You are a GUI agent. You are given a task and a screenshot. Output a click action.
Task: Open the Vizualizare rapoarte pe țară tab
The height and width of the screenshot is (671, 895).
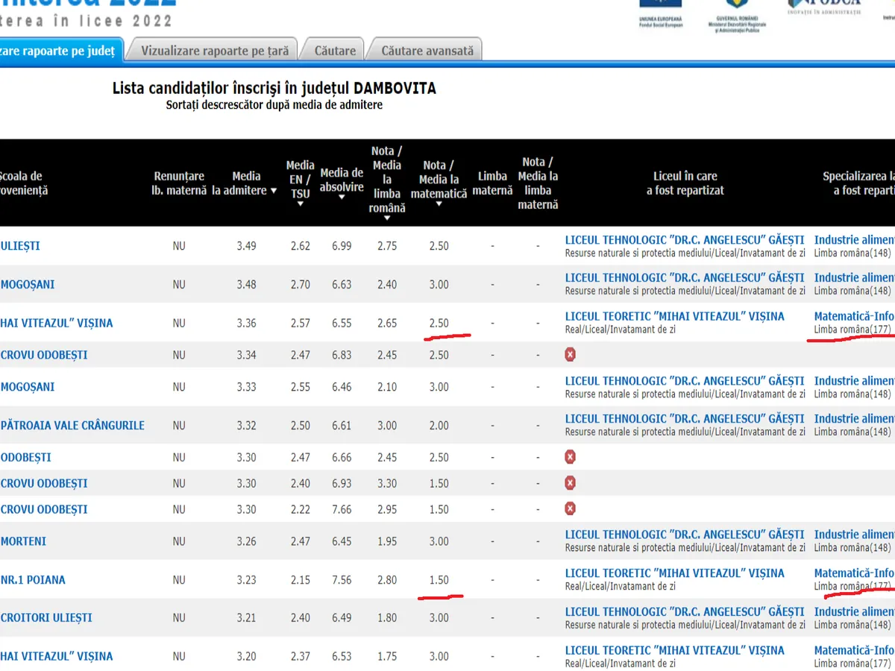214,51
